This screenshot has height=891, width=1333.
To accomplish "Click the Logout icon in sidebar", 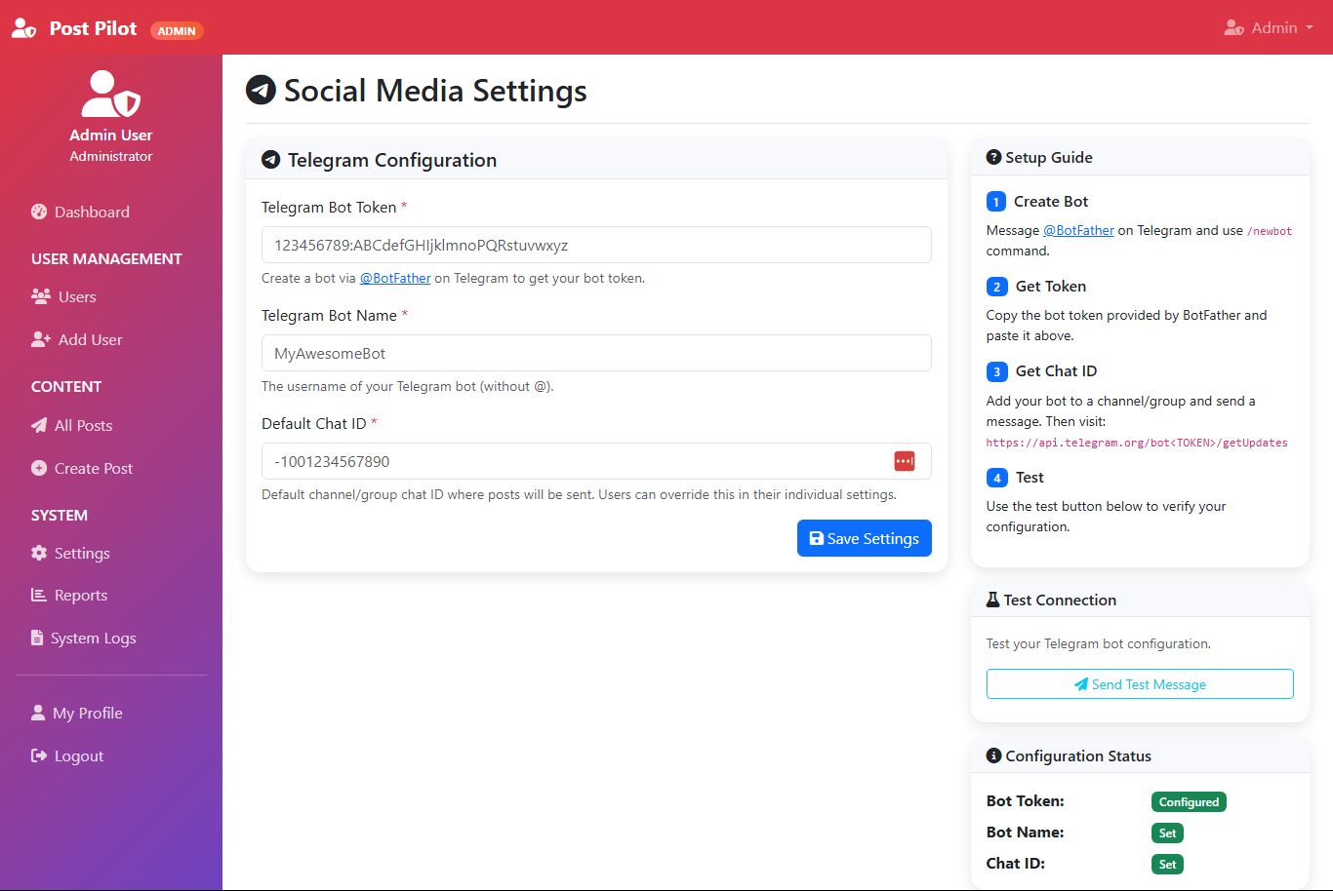I will coord(39,755).
